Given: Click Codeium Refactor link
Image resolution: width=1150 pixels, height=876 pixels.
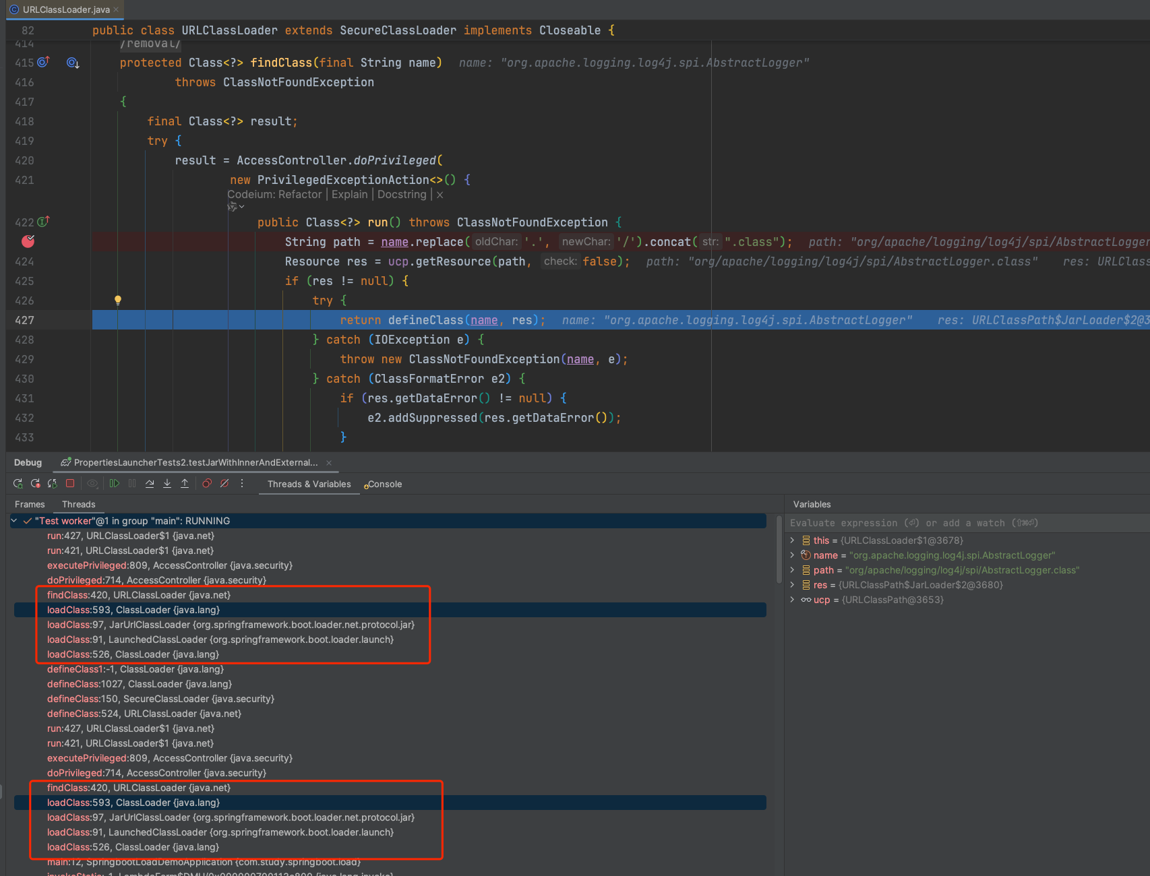Looking at the screenshot, I should 300,194.
